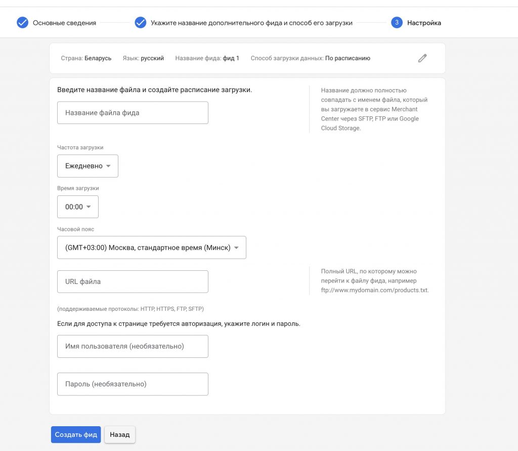The image size is (518, 451).
Task: Focus the Пароль (необязательно) field
Action: pos(133,384)
